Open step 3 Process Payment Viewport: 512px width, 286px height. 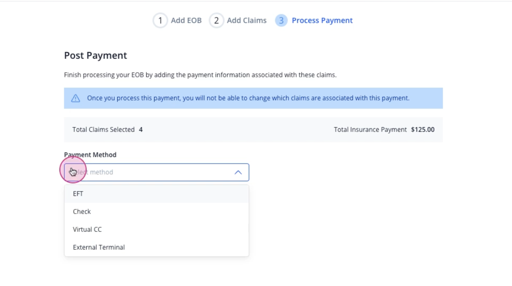(314, 21)
